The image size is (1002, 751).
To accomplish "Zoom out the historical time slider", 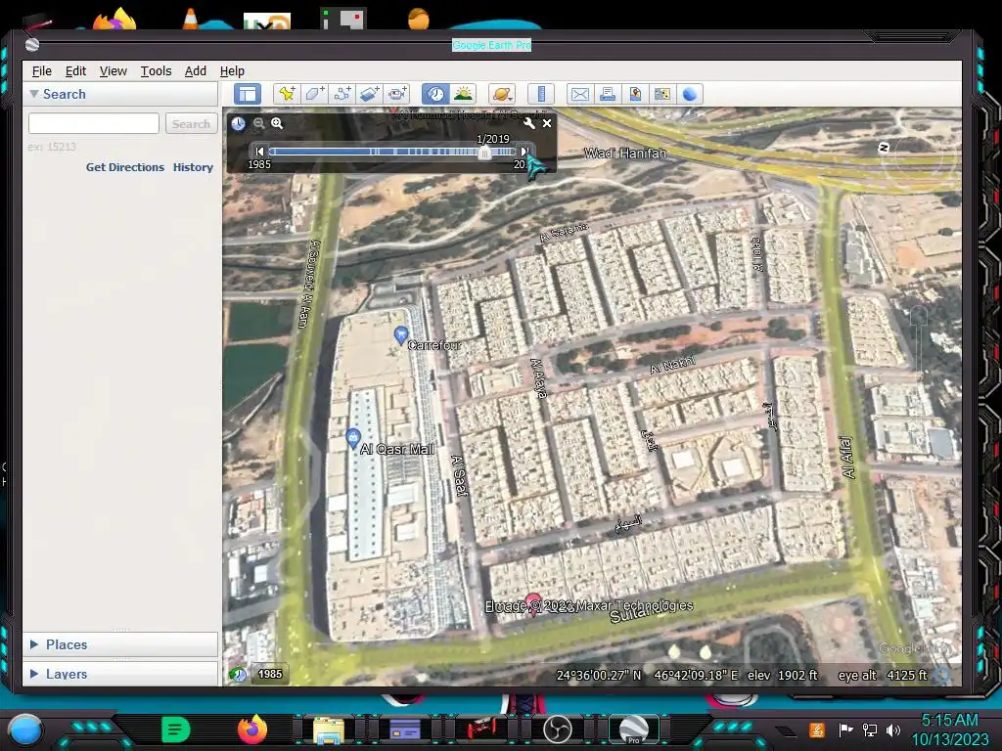I will (258, 123).
